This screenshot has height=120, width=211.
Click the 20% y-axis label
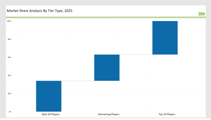coord(9,93)
